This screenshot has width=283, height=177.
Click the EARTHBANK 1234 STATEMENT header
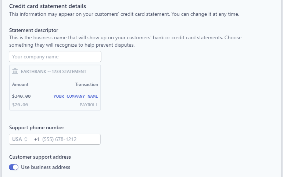[x=54, y=72]
